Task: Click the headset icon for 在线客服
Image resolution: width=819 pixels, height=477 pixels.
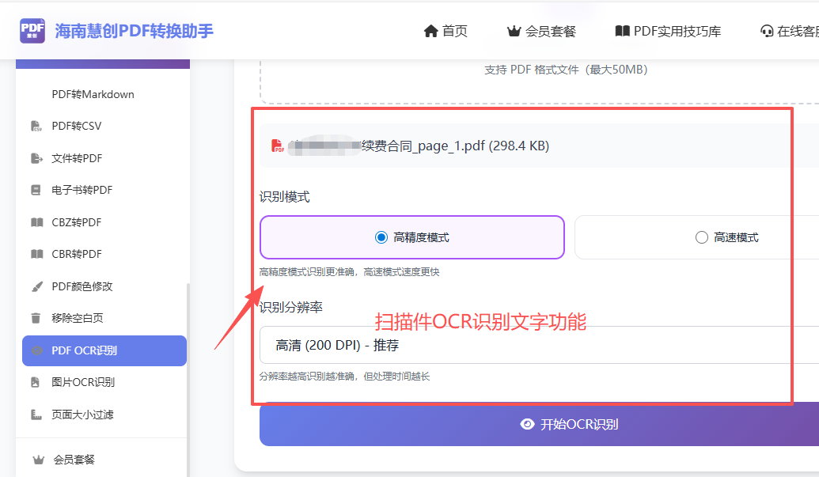Action: pos(767,32)
